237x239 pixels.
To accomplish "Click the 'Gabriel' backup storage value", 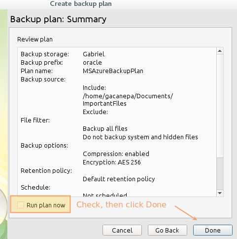I will pyautogui.click(x=94, y=54).
